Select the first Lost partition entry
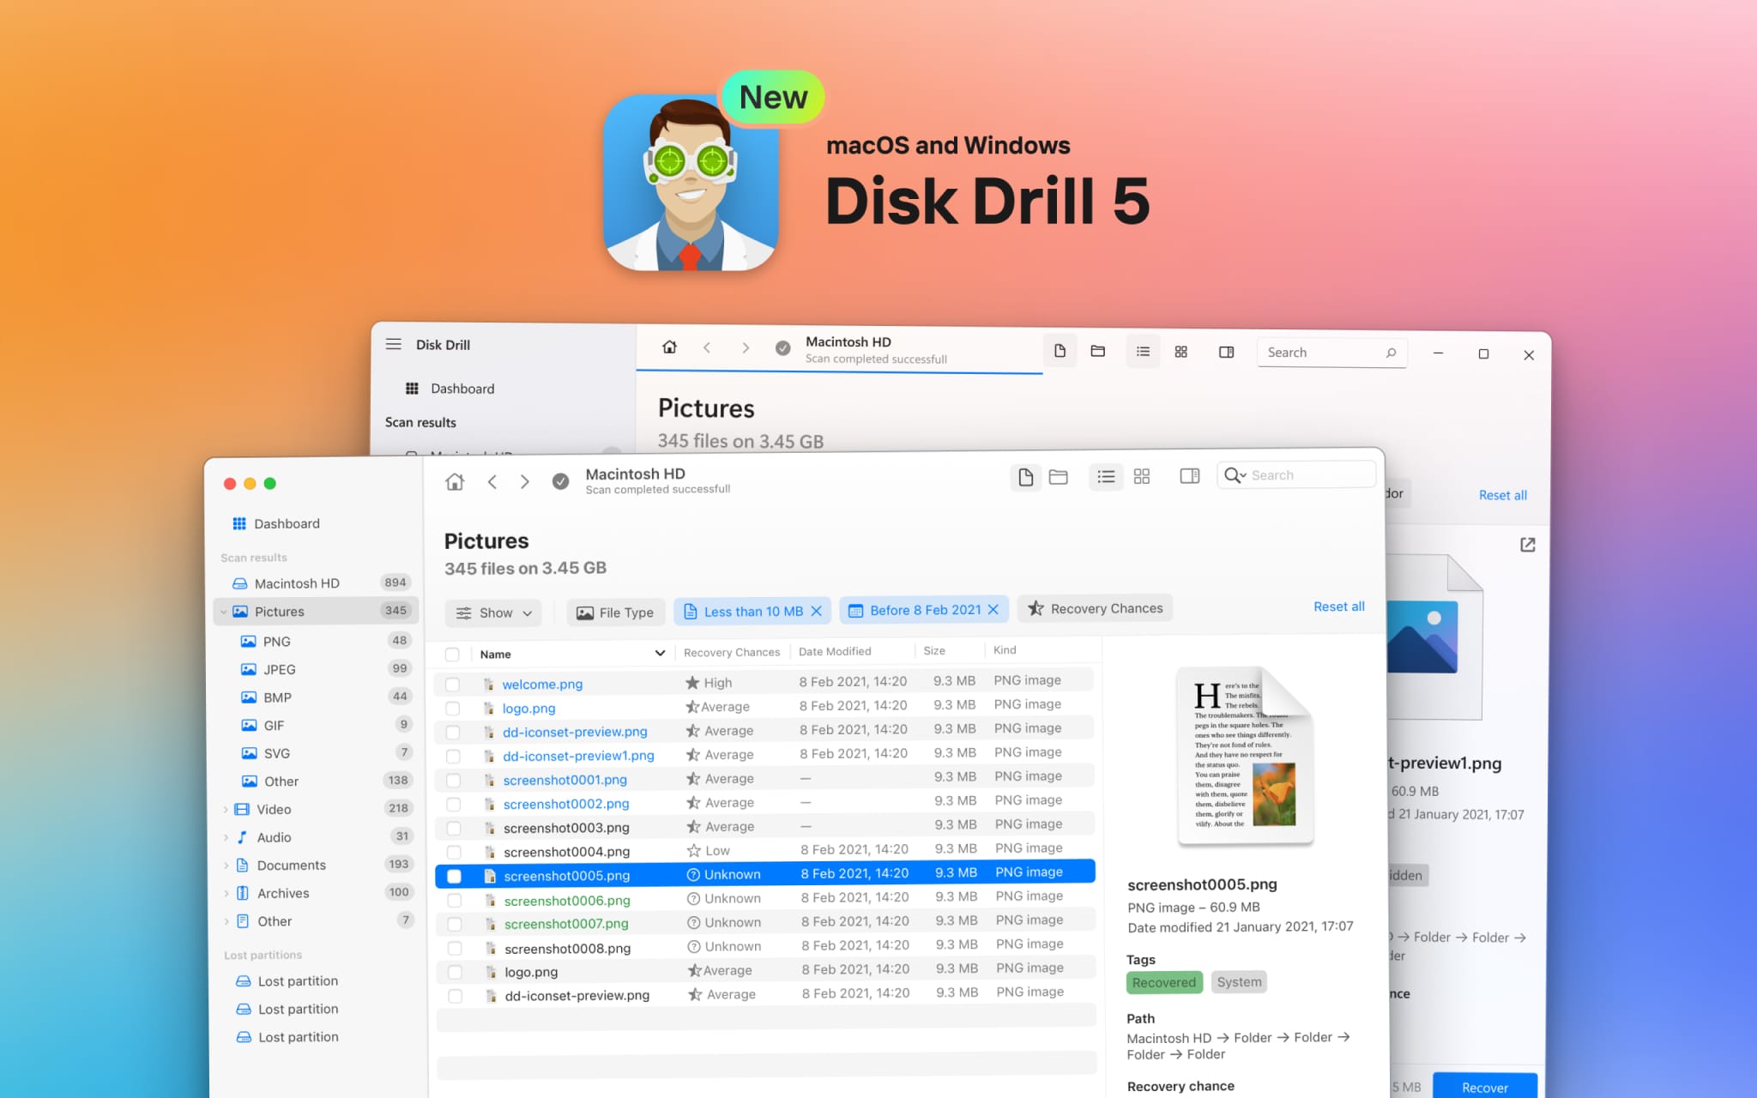This screenshot has height=1098, width=1757. [x=287, y=981]
